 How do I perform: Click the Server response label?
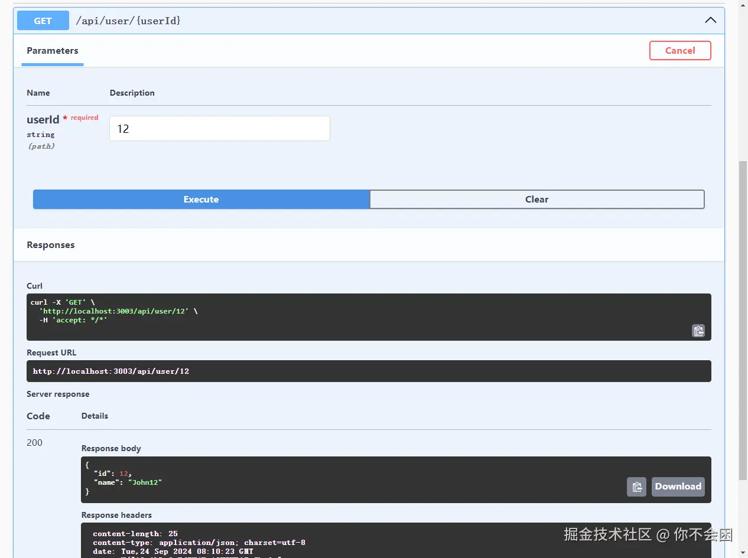point(58,394)
